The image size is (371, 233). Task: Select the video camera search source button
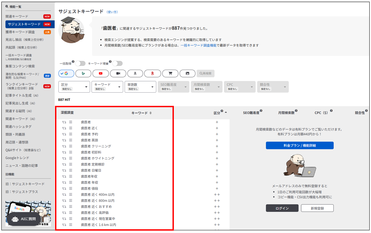tap(118, 73)
